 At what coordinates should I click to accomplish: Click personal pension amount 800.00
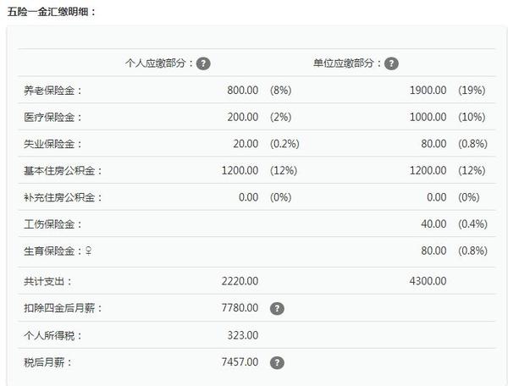243,90
